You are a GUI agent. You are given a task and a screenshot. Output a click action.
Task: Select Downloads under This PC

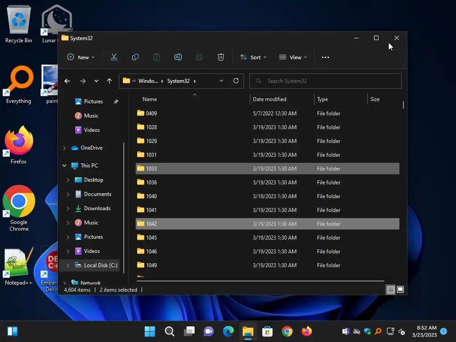97,208
